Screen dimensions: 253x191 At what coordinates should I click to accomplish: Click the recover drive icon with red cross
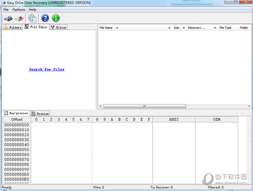(x=19, y=18)
